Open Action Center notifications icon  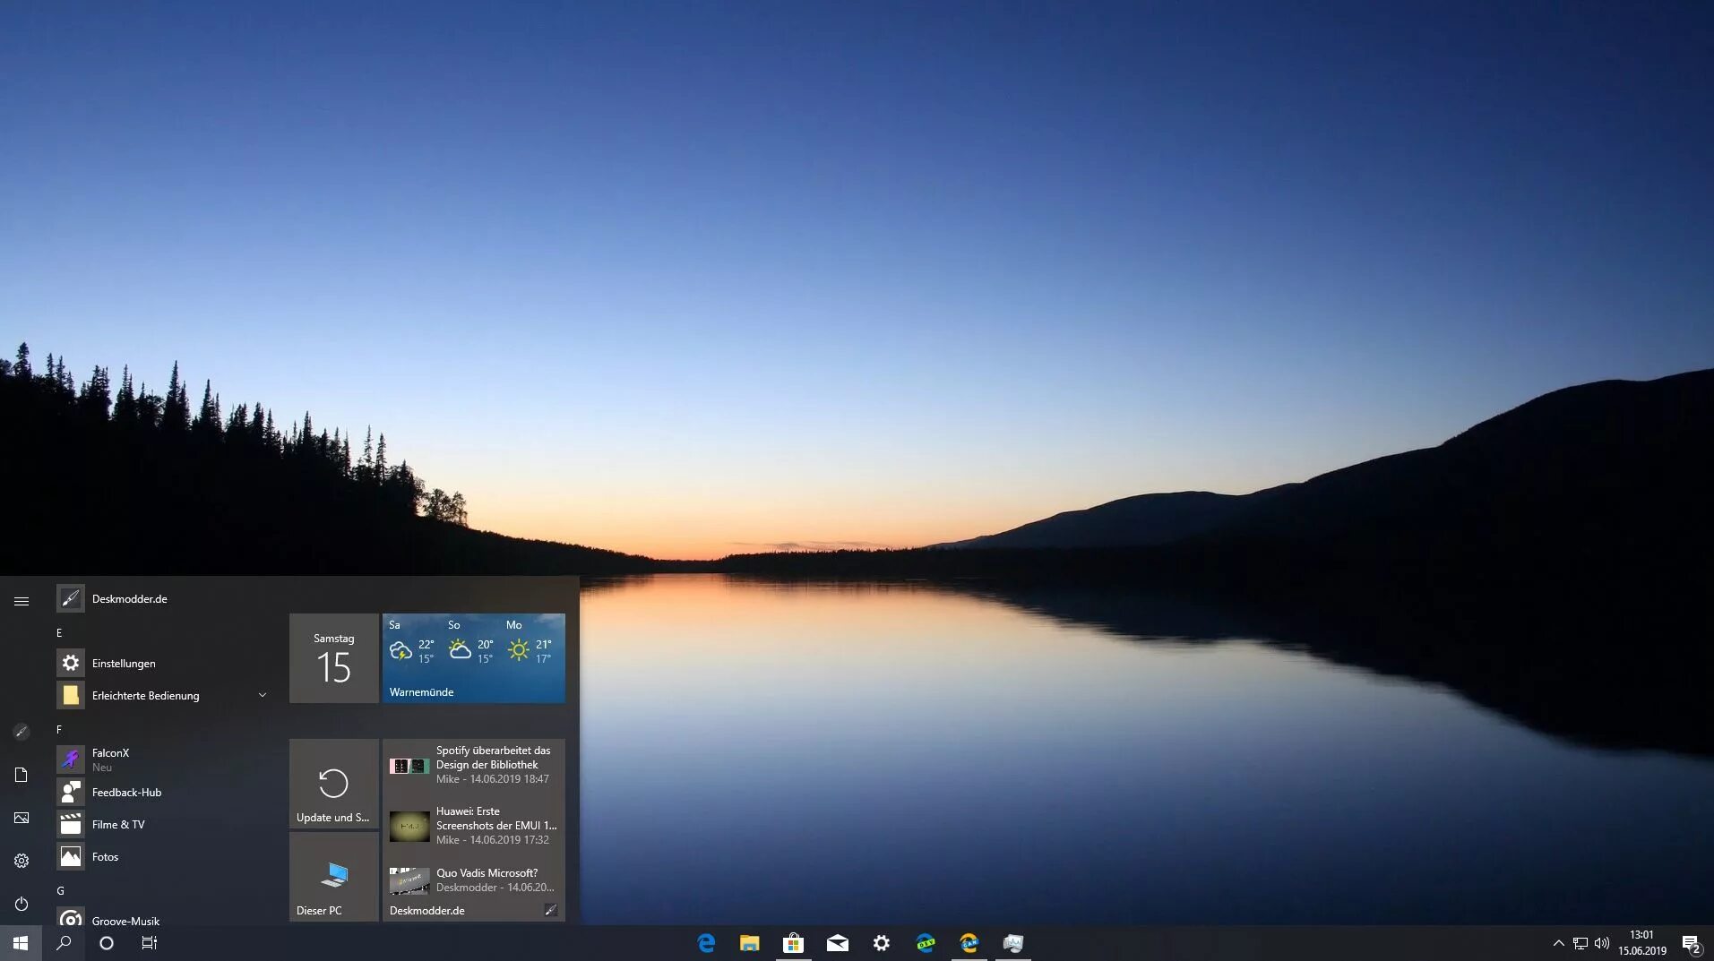click(1691, 944)
